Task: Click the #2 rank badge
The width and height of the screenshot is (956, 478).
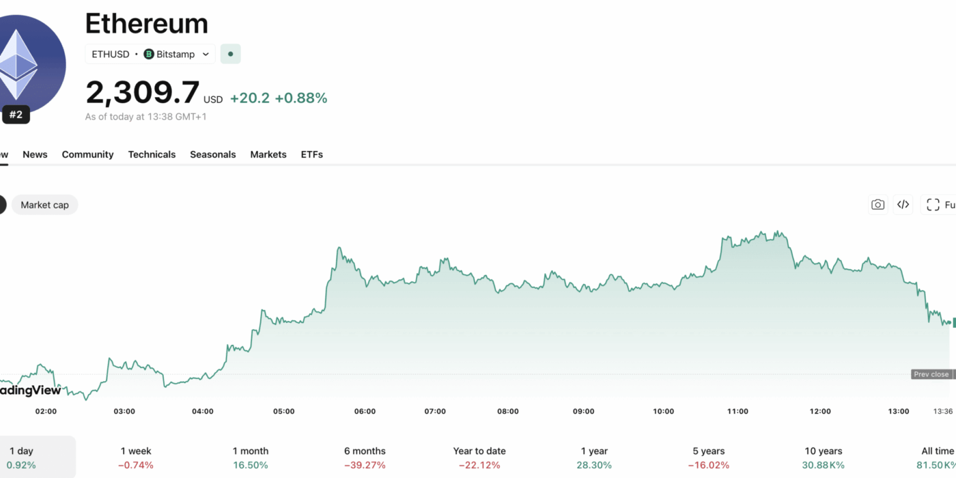Action: 16,115
